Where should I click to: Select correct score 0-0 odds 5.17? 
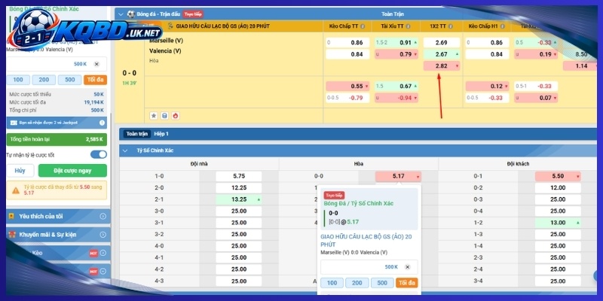pos(398,177)
